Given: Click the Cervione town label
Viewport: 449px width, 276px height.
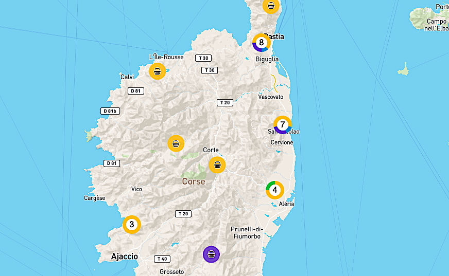Looking at the screenshot, I should click(x=282, y=142).
